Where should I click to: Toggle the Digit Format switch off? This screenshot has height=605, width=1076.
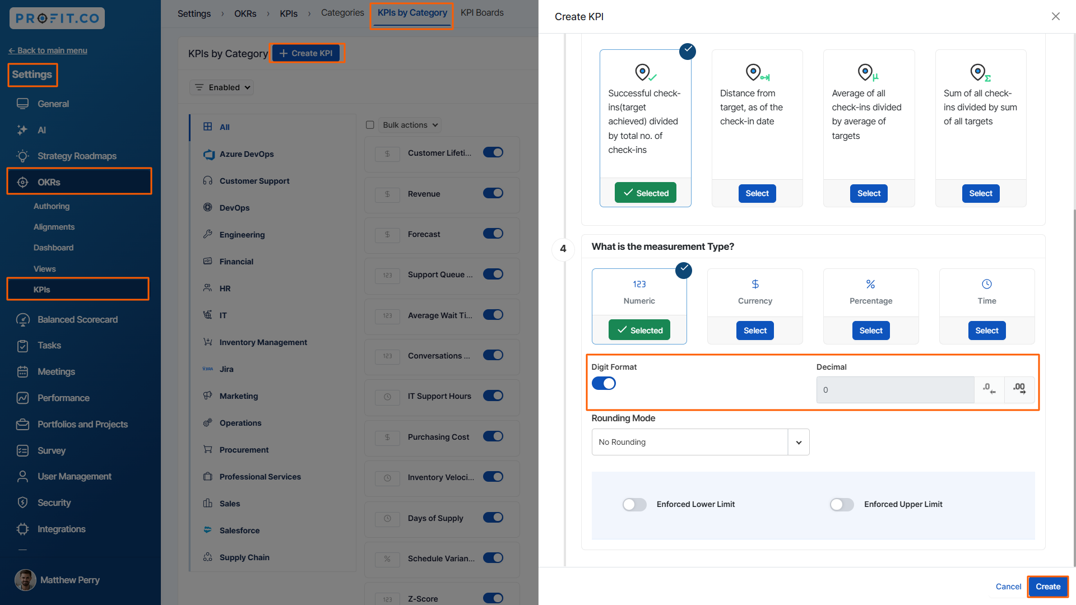pyautogui.click(x=604, y=383)
